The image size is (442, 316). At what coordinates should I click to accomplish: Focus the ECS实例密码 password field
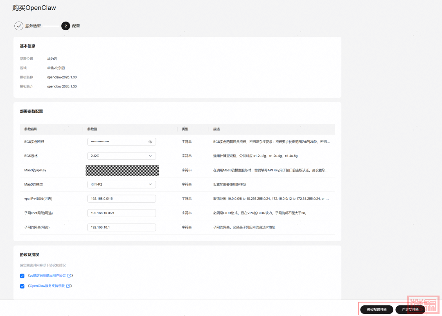pyautogui.click(x=117, y=142)
